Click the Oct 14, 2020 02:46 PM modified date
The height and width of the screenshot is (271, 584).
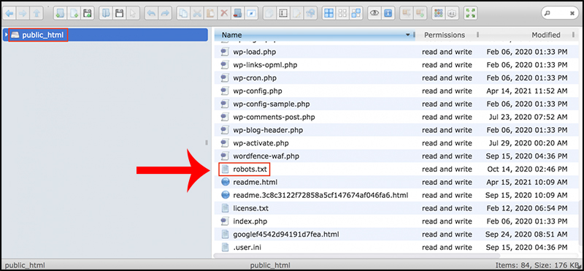pos(527,169)
